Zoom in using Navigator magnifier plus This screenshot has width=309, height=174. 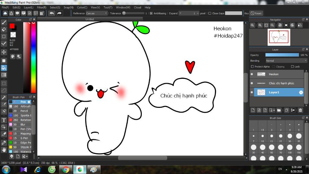pos(260,25)
